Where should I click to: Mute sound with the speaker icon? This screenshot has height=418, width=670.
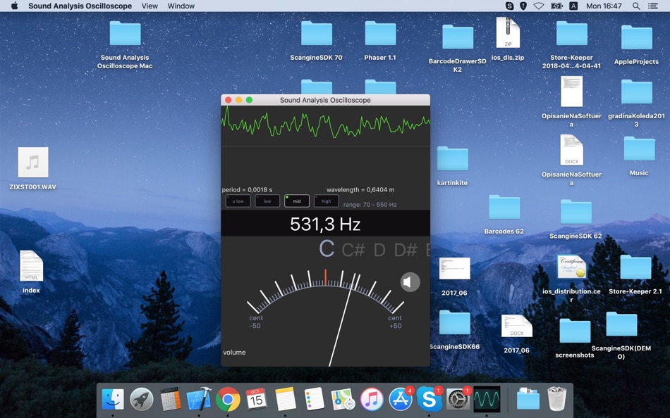(410, 282)
